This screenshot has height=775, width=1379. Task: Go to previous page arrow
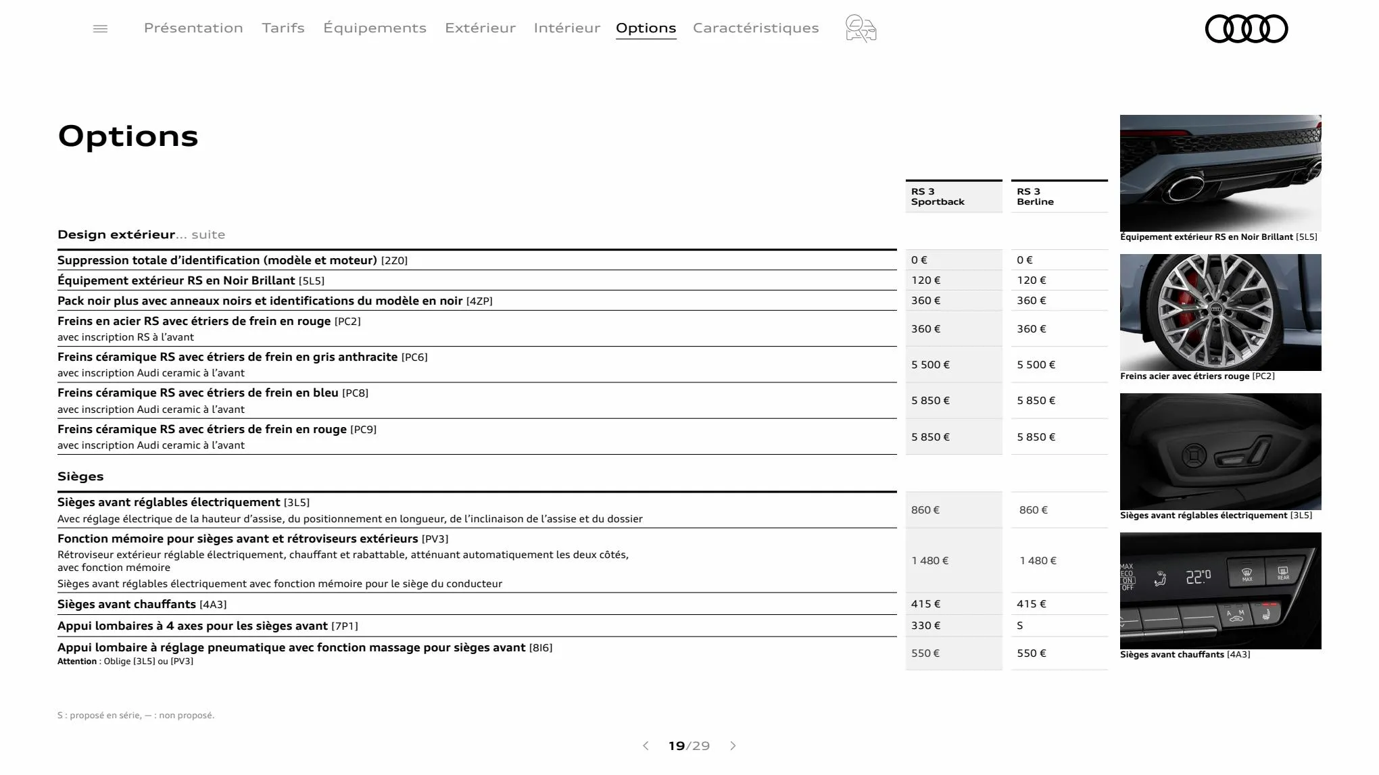(x=646, y=746)
